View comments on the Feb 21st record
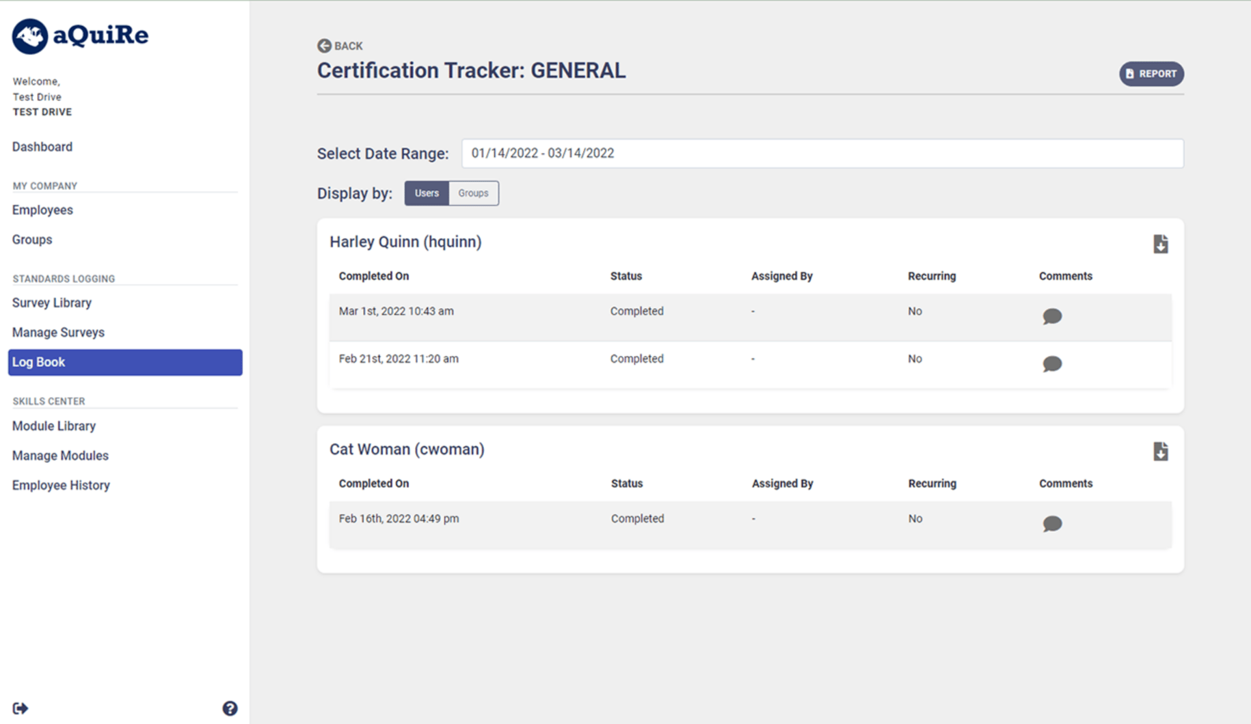The width and height of the screenshot is (1251, 724). pyautogui.click(x=1051, y=364)
